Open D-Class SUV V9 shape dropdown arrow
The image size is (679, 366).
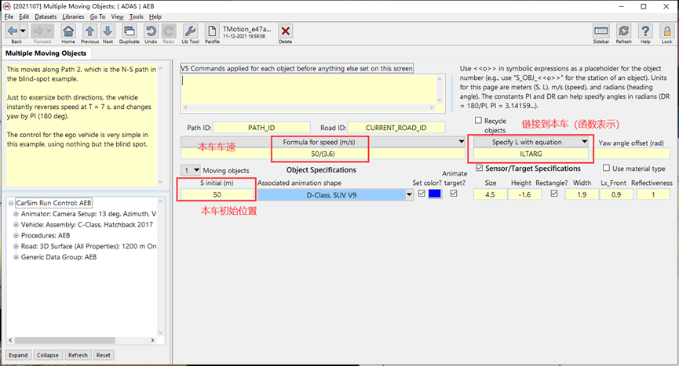tap(409, 195)
